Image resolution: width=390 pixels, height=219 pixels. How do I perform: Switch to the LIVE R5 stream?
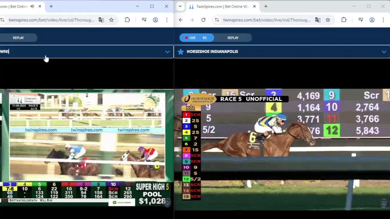(x=197, y=38)
